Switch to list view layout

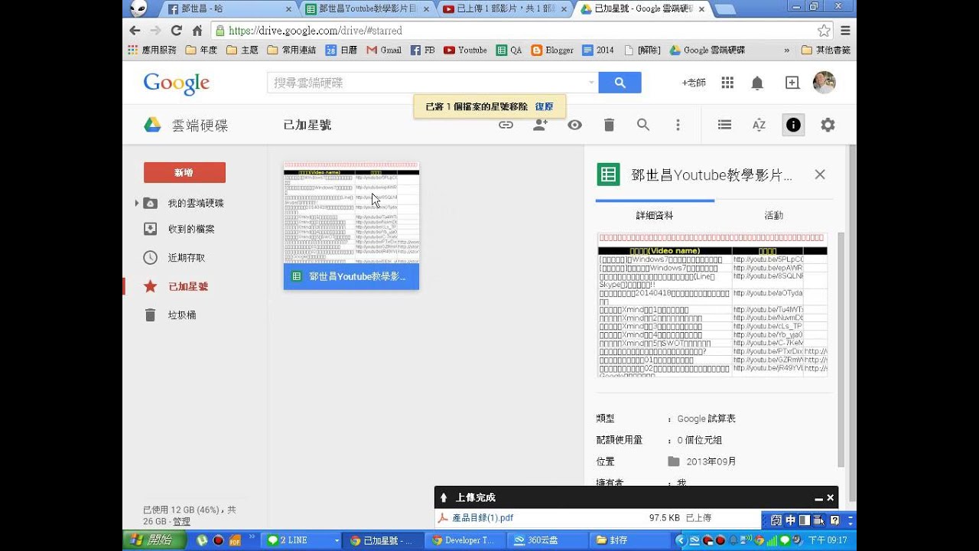click(x=724, y=125)
